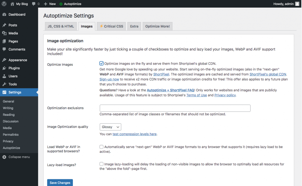Viewport: 302px width, 186px height.
Task: Click the admin user avatar
Action: [x=297, y=4]
